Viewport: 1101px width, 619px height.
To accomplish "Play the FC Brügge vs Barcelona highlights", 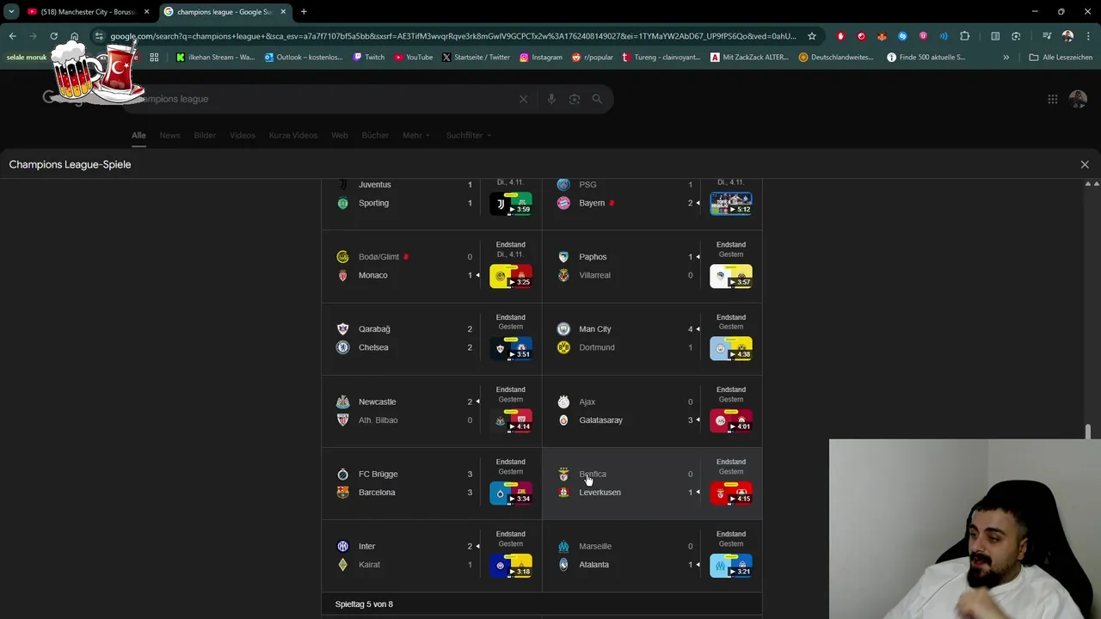I will pyautogui.click(x=511, y=493).
